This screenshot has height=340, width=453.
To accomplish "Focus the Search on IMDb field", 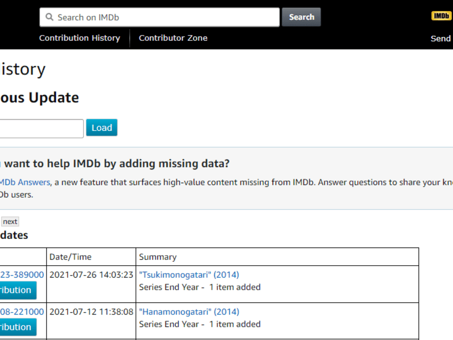I will tap(159, 17).
